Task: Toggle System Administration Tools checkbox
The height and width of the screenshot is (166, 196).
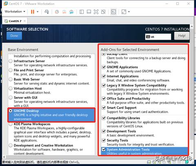Action: coord(104,149)
